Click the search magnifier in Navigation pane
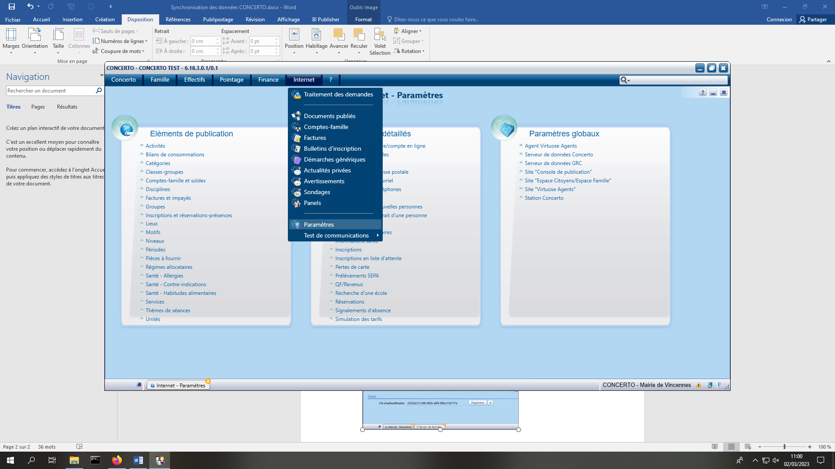Viewport: 835px width, 469px height. tap(99, 91)
